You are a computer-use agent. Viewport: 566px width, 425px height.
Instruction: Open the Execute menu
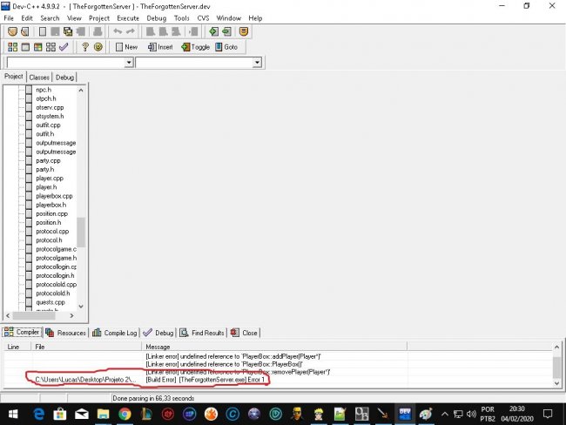coord(128,18)
